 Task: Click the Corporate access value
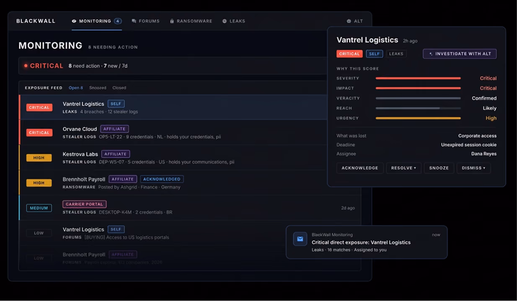tap(477, 136)
